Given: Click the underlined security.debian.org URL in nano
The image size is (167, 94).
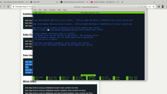Looking at the screenshot, I should [x=59, y=30].
